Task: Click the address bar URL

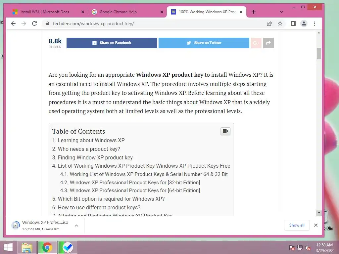Action: pos(93,23)
